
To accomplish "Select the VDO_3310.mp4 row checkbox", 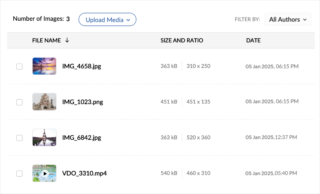I will click(x=19, y=174).
